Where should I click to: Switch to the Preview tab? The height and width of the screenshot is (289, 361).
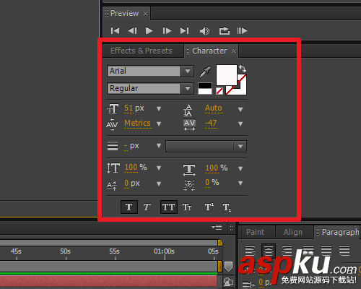click(x=124, y=13)
